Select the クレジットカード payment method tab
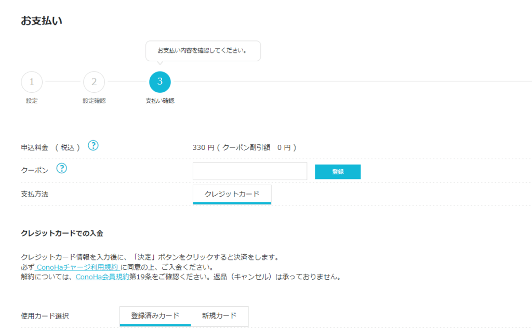Viewport: 532px width, 330px height. tap(232, 194)
